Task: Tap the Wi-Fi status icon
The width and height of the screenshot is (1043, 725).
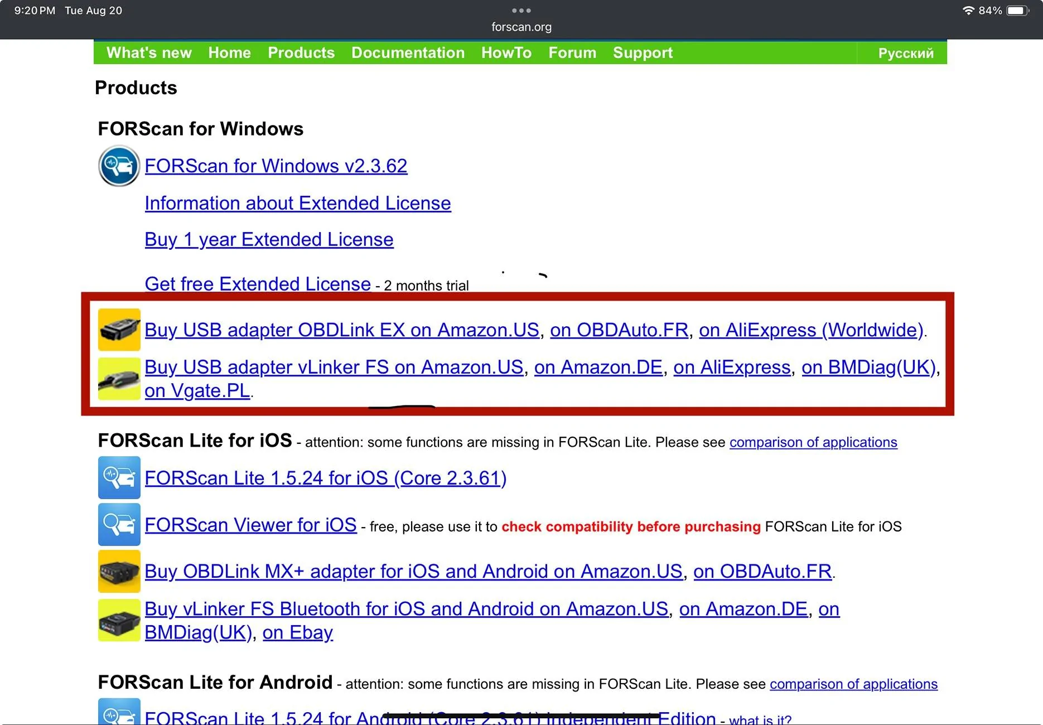Action: pos(969,11)
